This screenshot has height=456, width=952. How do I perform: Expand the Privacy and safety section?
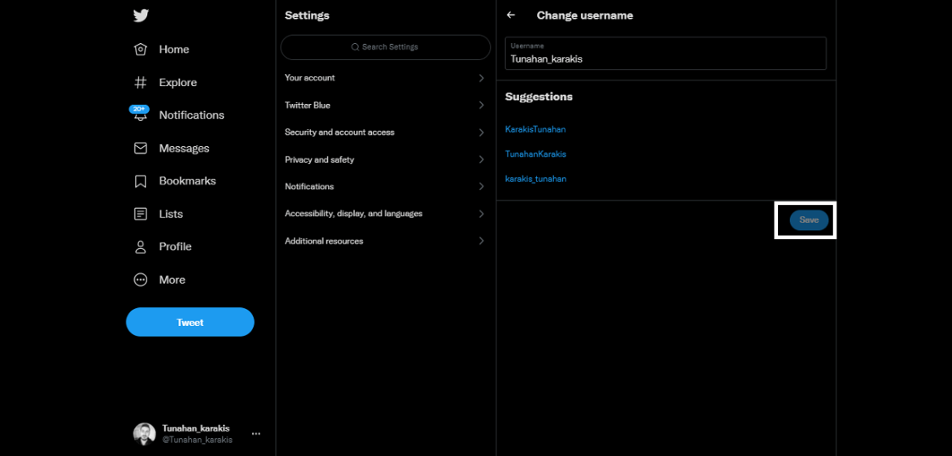pyautogui.click(x=385, y=160)
